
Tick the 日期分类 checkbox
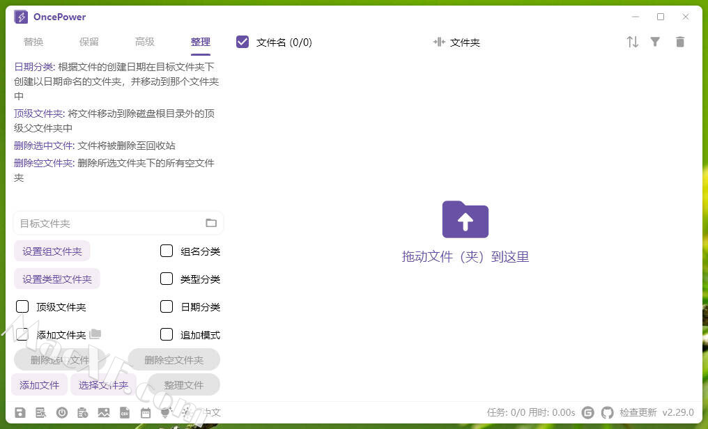tap(167, 306)
